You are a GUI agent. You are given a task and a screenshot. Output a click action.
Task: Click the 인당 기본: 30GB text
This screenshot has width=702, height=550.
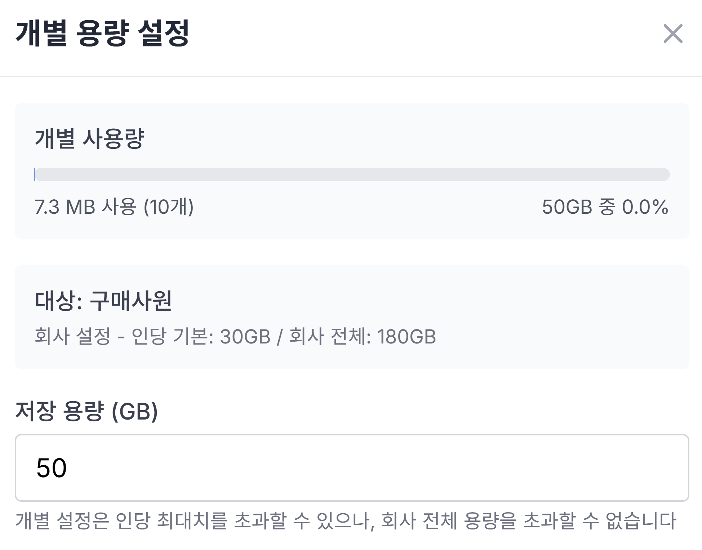[201, 337]
